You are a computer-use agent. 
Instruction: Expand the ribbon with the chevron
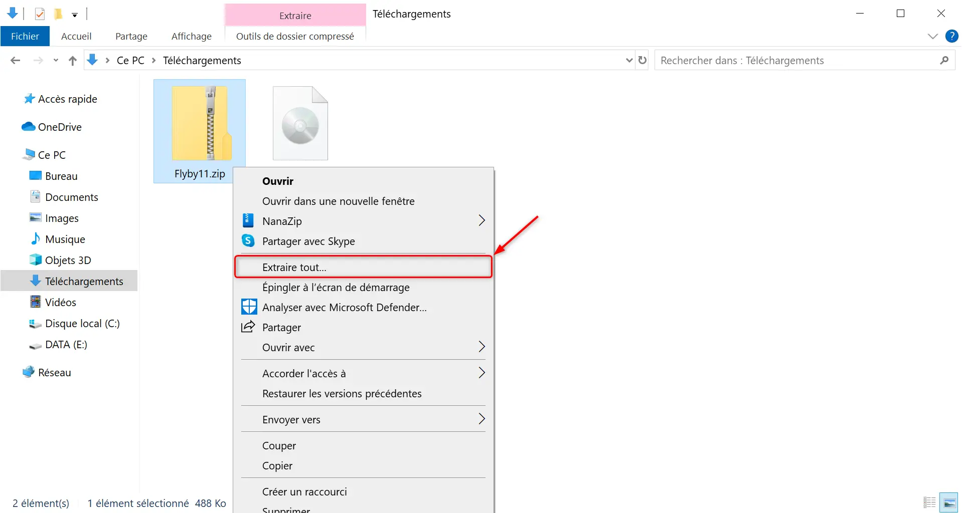932,36
